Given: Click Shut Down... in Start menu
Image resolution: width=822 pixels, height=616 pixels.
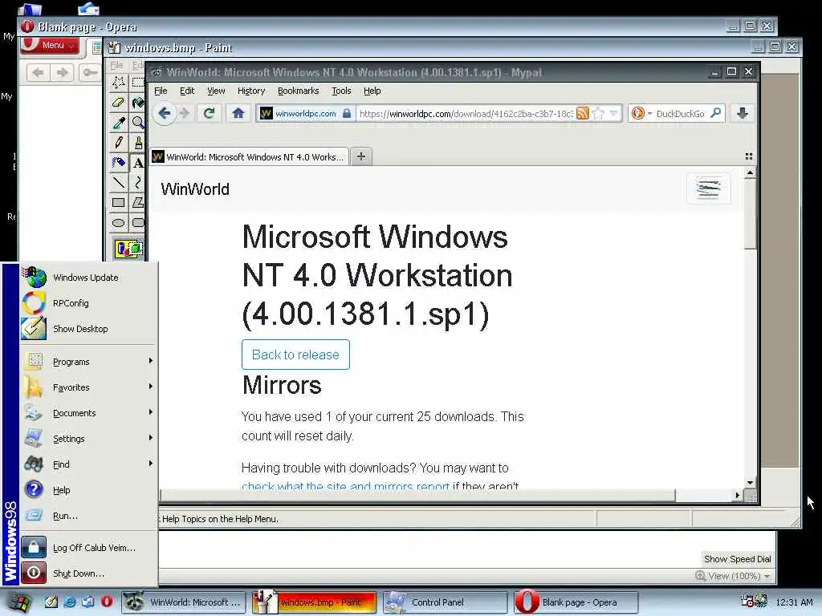Looking at the screenshot, I should pos(88,573).
